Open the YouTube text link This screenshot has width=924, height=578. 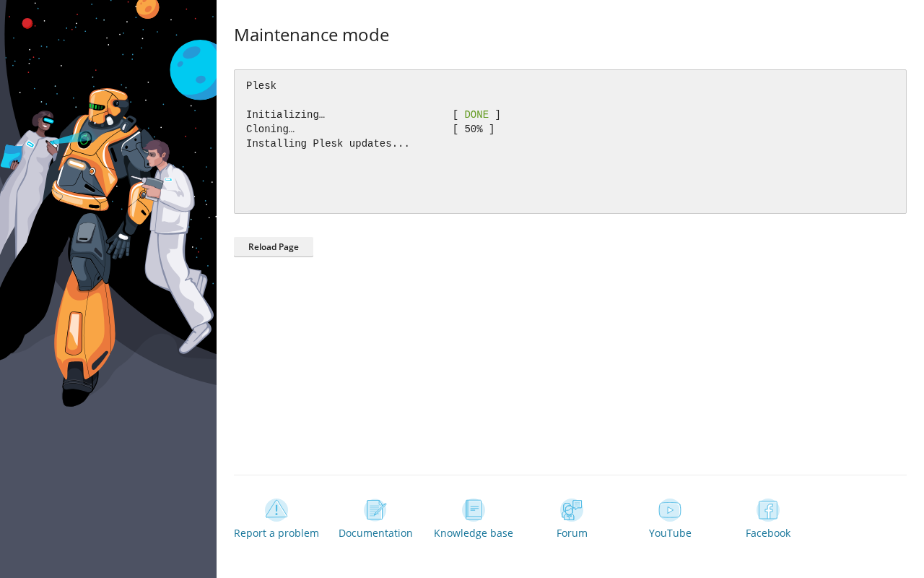click(x=670, y=533)
